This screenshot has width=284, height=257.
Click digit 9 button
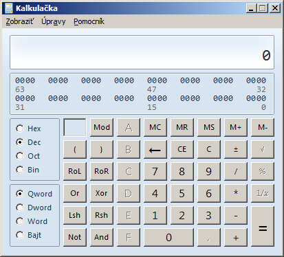[x=209, y=171]
